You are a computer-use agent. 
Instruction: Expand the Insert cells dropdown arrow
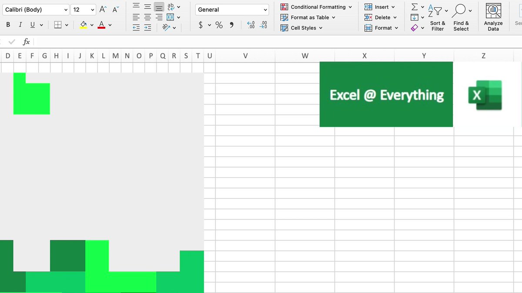click(393, 7)
